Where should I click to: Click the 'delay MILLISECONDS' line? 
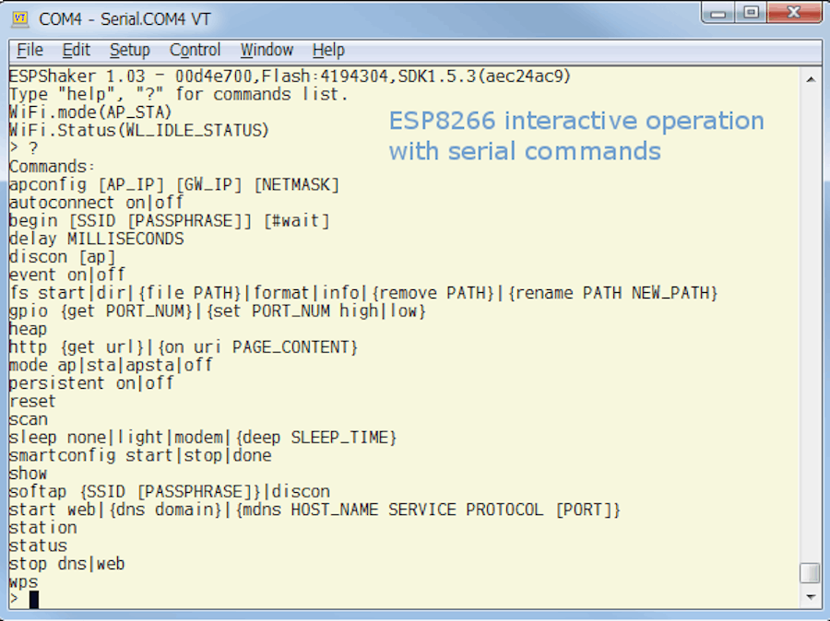(96, 239)
